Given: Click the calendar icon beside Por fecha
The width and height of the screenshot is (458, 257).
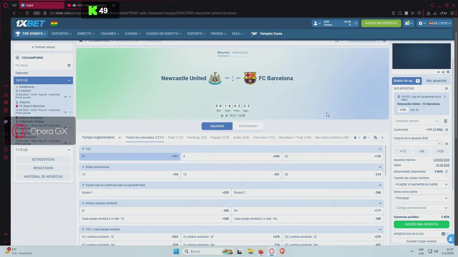Looking at the screenshot, I should point(69,65).
